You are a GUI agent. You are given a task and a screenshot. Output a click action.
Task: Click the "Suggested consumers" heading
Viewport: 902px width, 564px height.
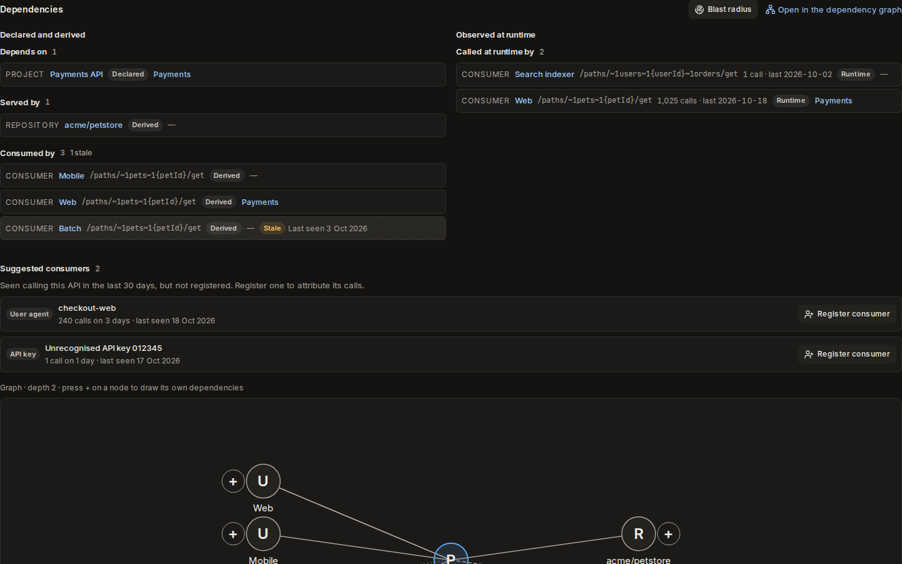(45, 269)
